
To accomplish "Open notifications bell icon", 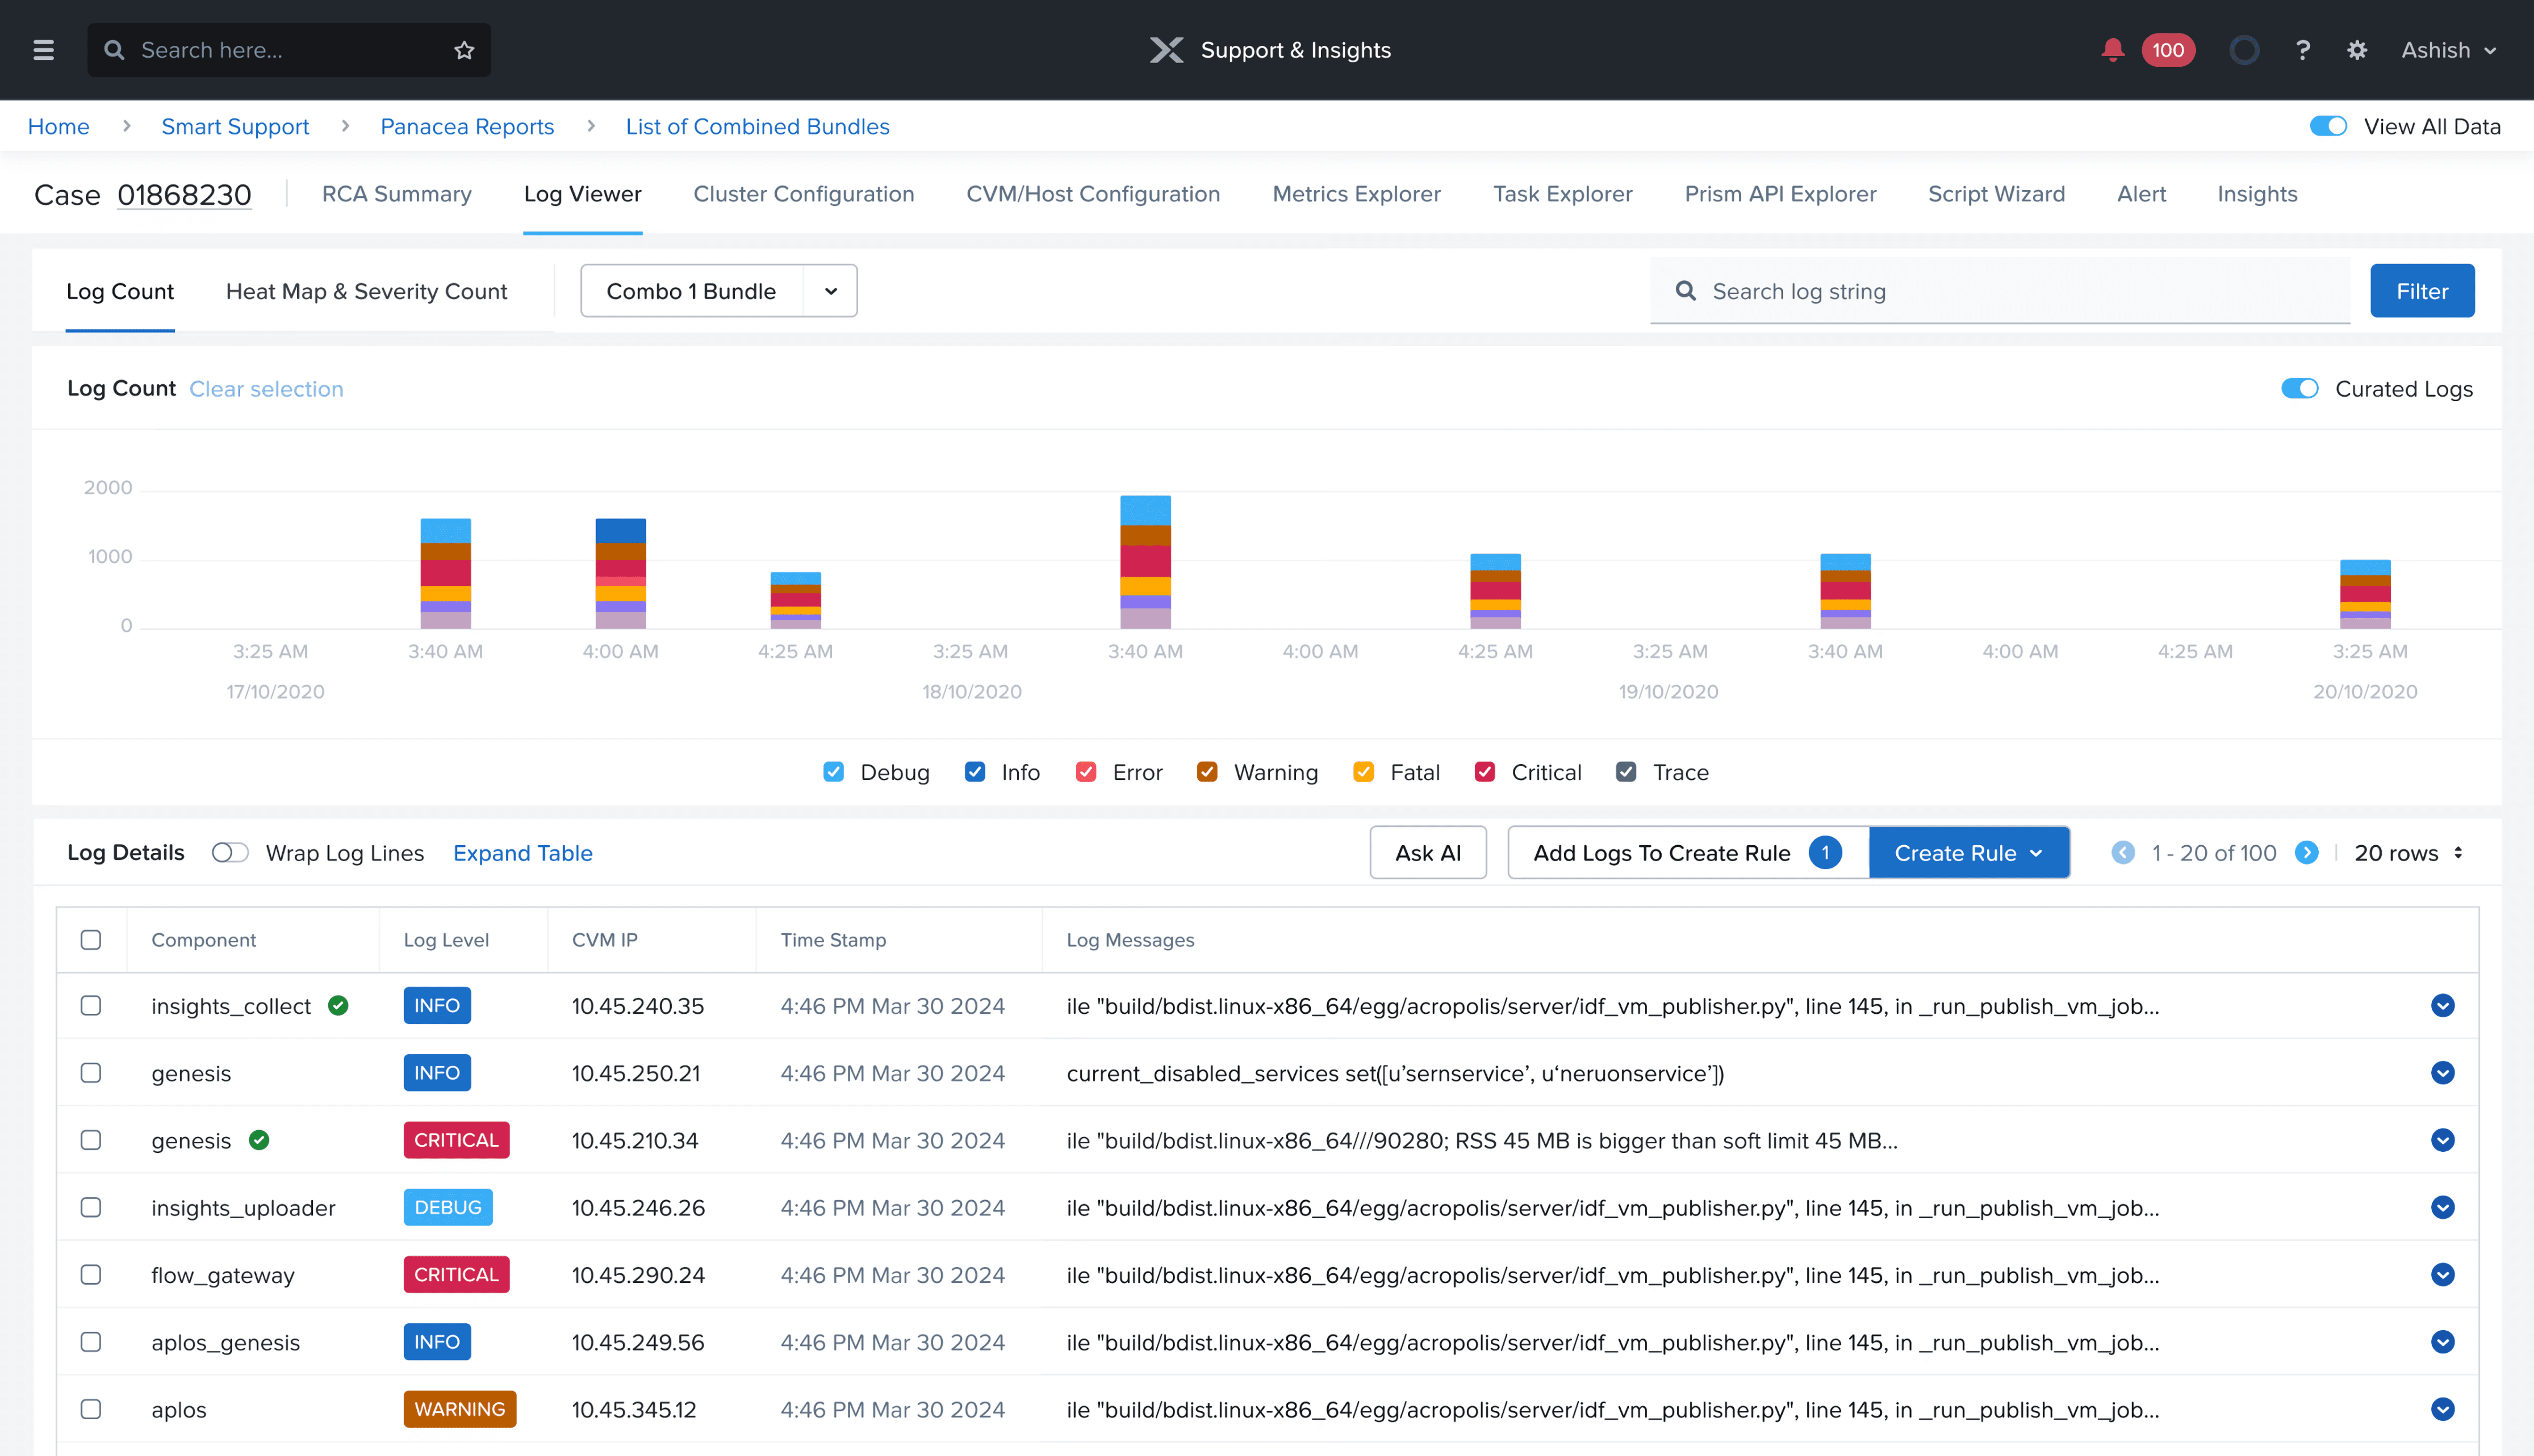I will pos(2112,50).
